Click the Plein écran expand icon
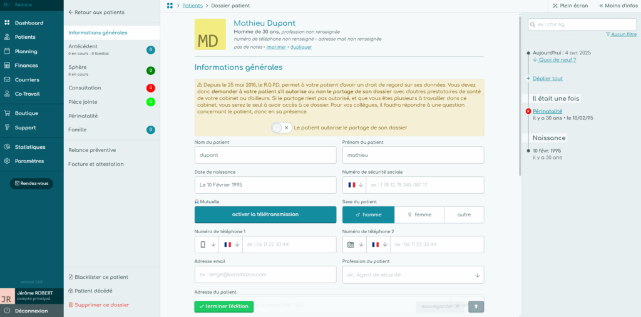Viewport: 641px width, 317px height. (x=555, y=6)
